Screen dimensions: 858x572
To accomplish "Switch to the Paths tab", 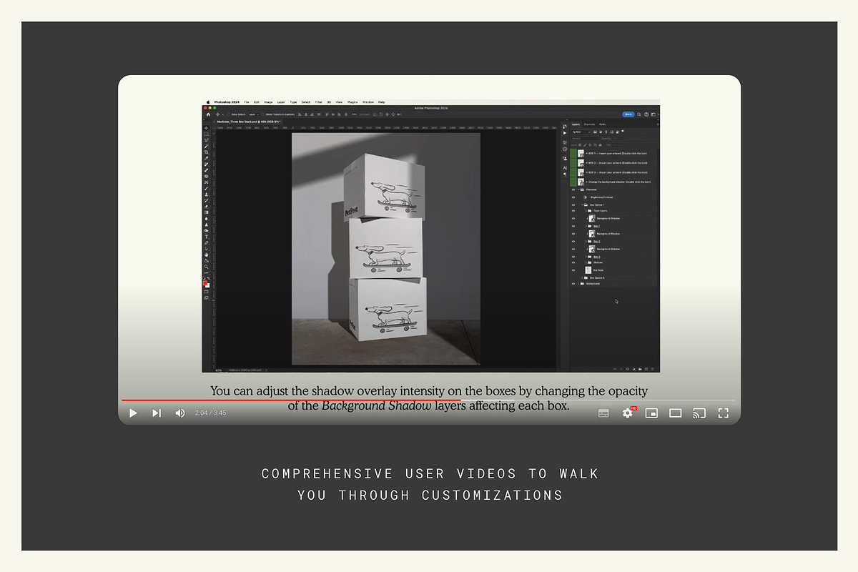I will point(602,124).
